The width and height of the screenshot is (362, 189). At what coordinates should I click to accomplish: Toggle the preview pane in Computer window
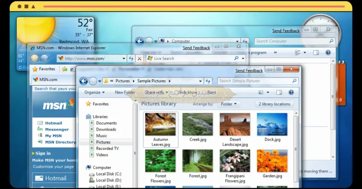point(316,53)
